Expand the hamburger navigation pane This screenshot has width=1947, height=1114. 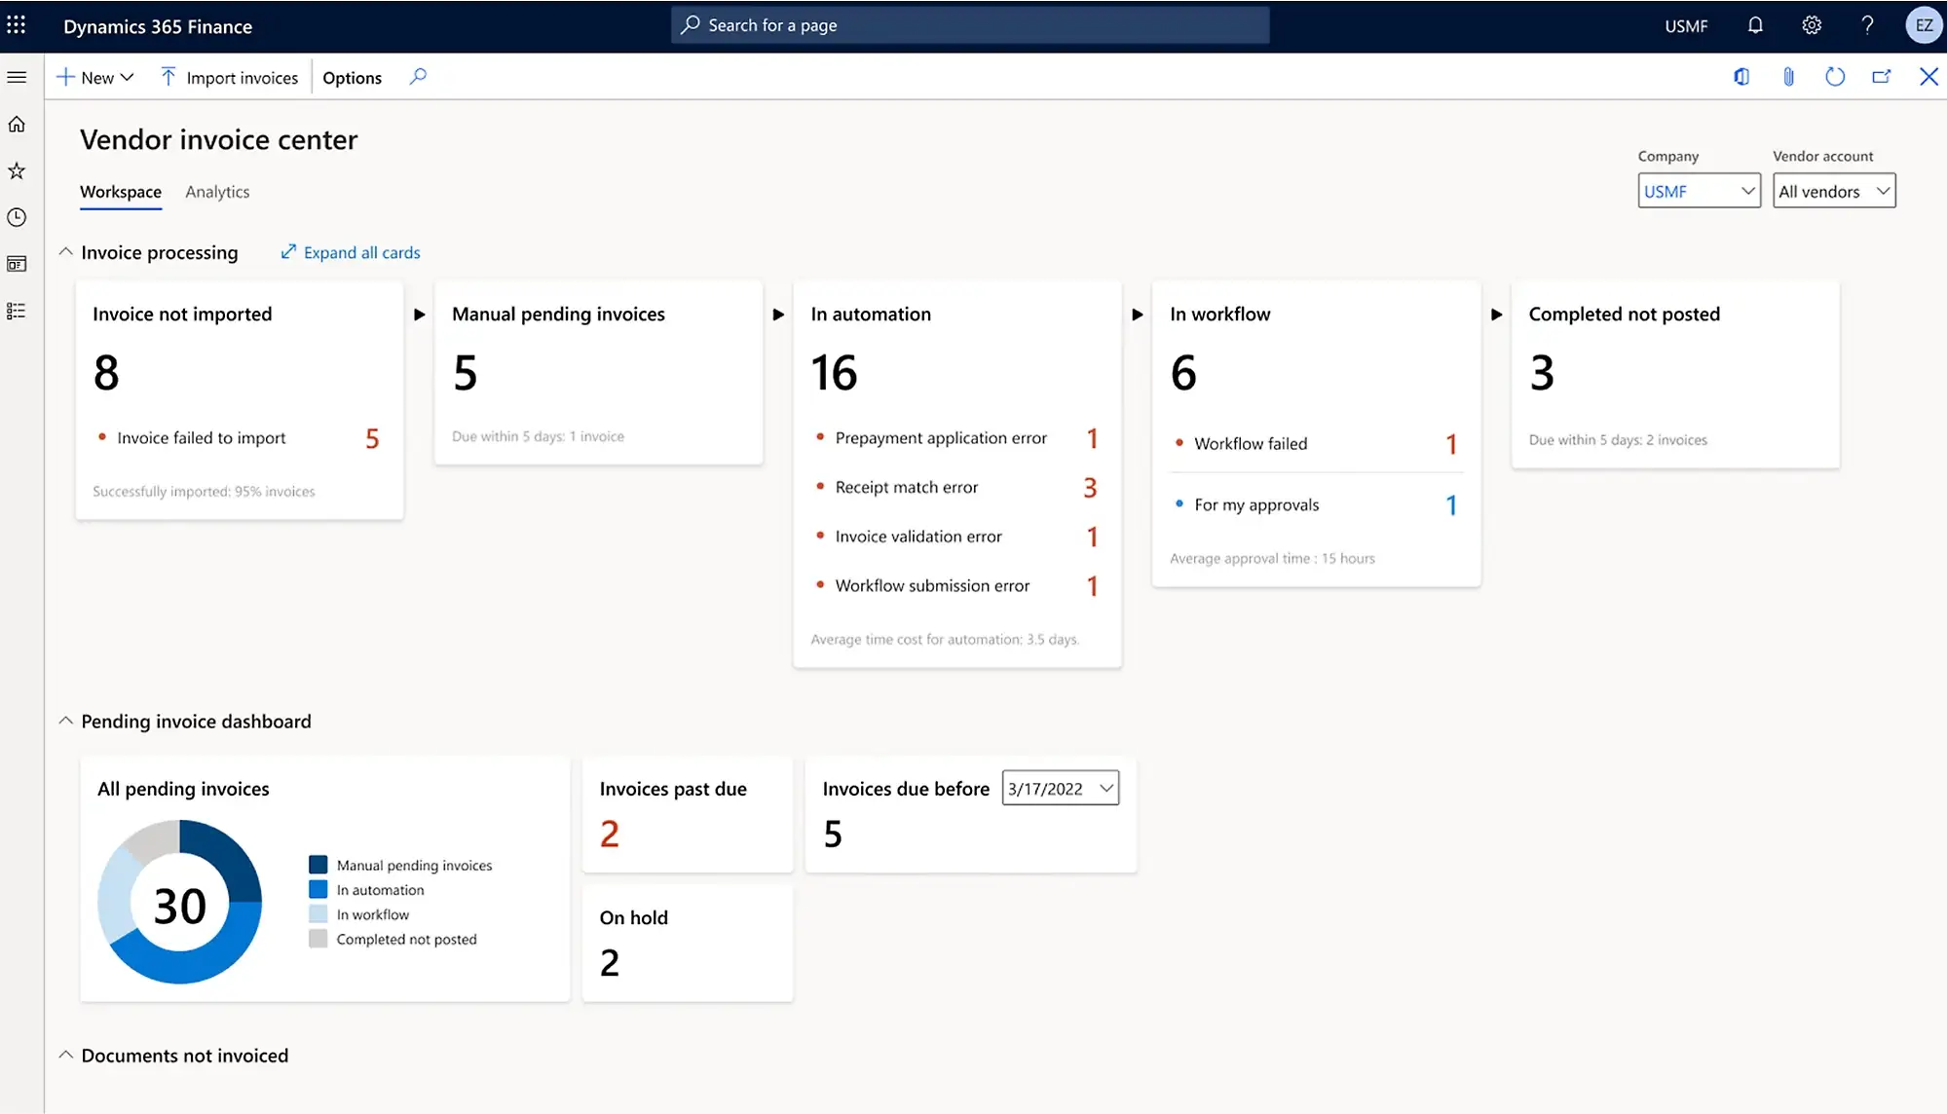click(x=17, y=77)
